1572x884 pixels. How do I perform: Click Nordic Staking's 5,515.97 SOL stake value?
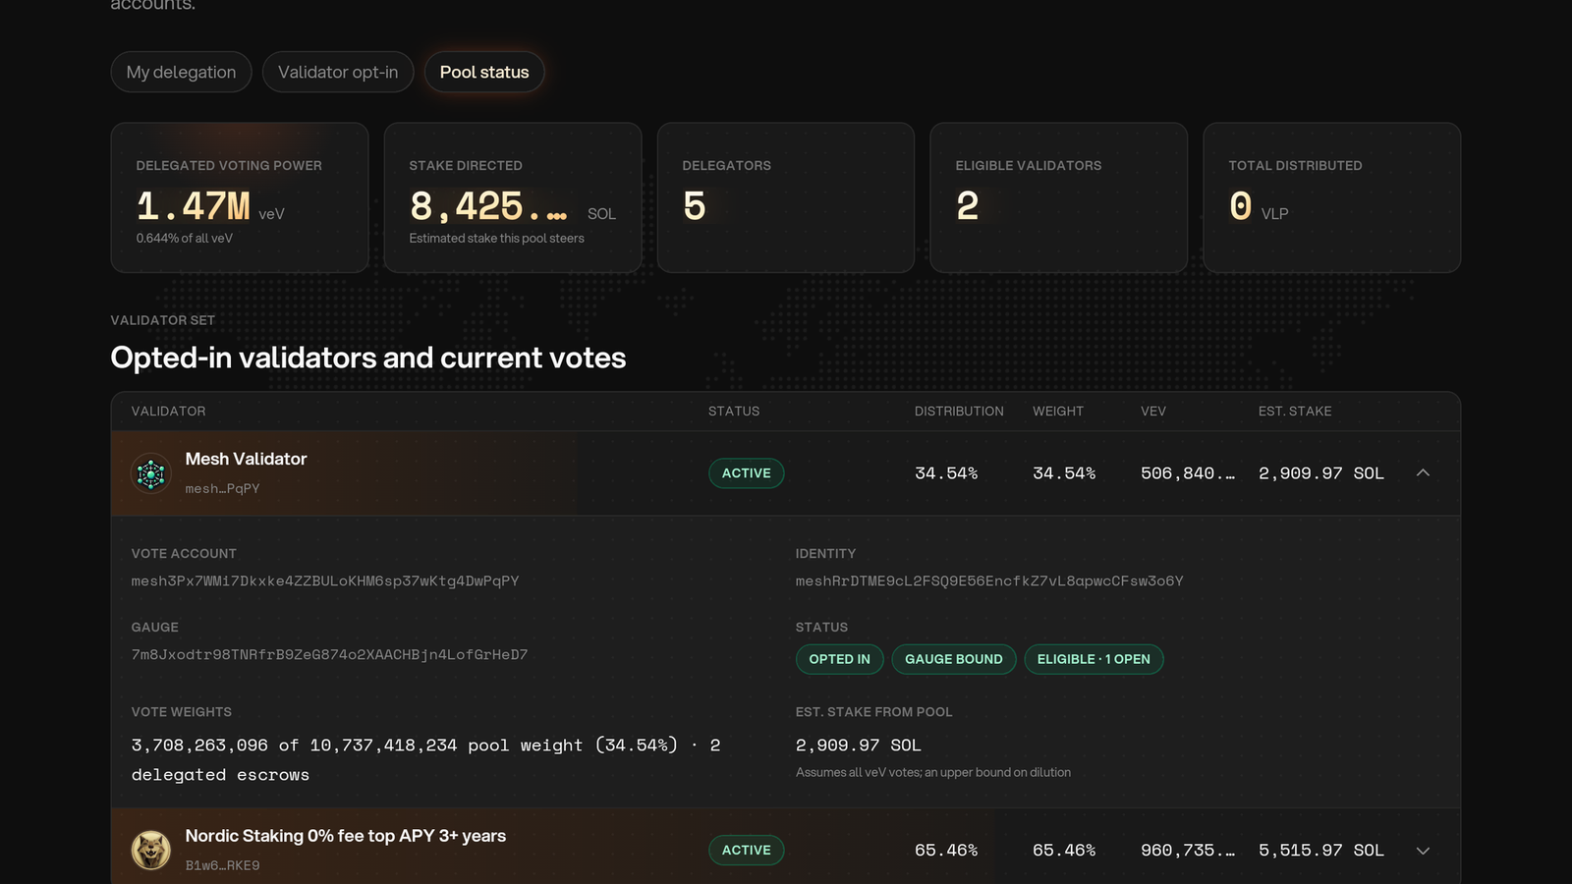click(1321, 851)
